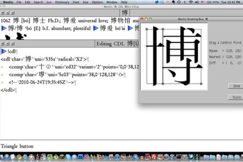Click the 博 character tab in the top pane header
This screenshot has width=243, height=162.
pos(125,13)
